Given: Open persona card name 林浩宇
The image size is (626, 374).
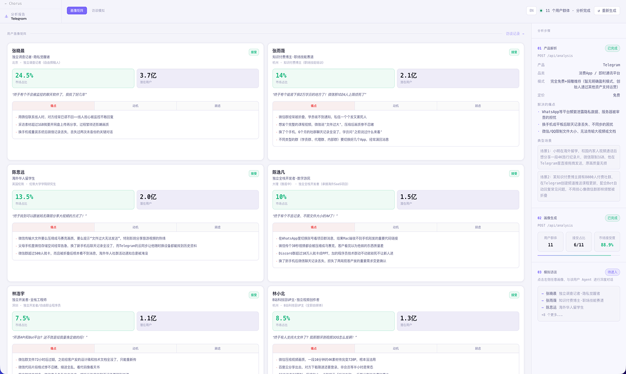Looking at the screenshot, I should coord(18,294).
